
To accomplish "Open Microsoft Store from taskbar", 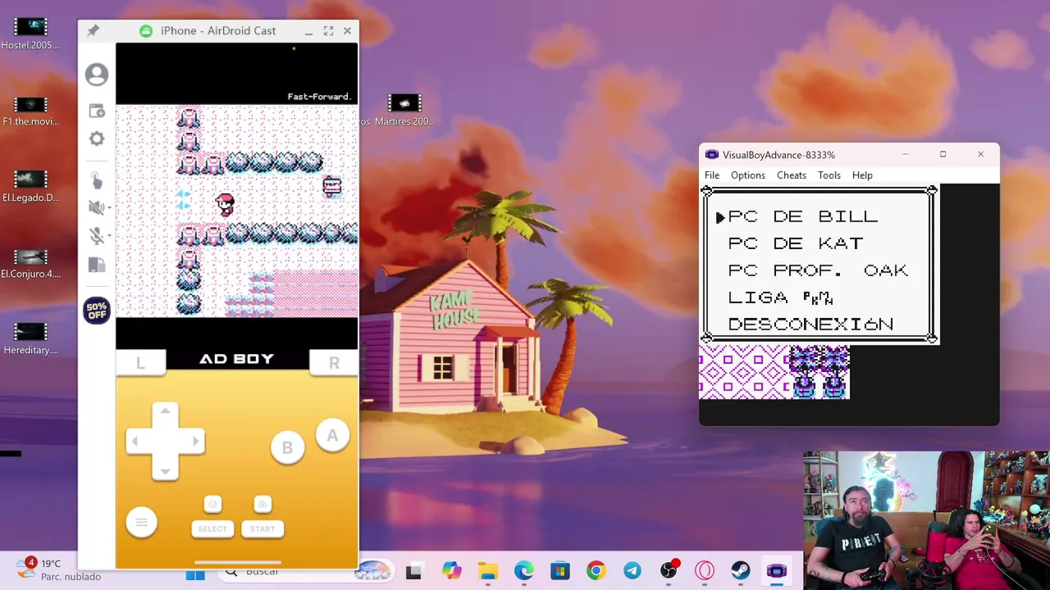I will click(x=560, y=572).
